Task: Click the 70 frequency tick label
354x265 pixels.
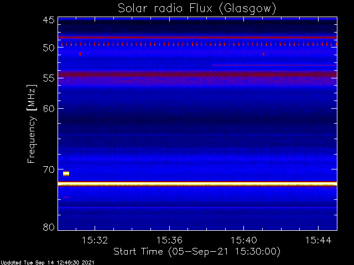Action: click(49, 169)
